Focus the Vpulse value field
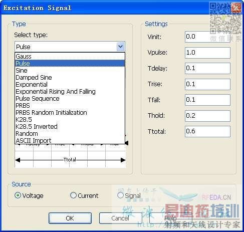This screenshot has height=232, width=244. click(207, 53)
